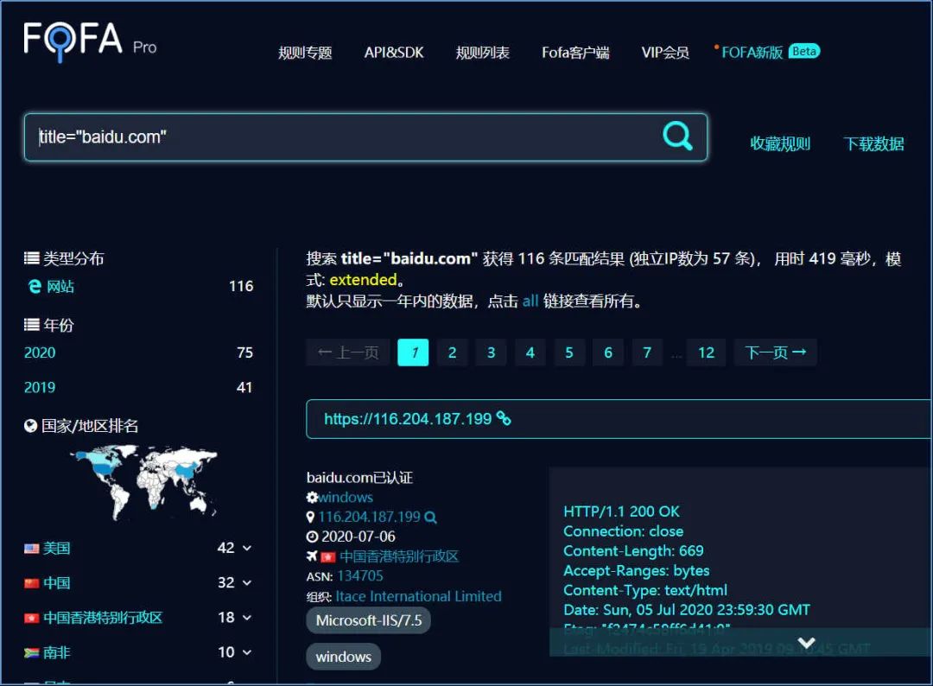Open the API&SDK menu item

click(x=394, y=53)
